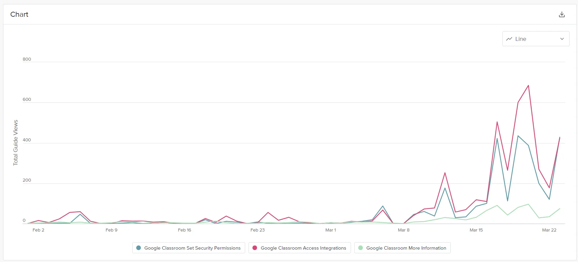Click the Chart panel title

coord(19,14)
